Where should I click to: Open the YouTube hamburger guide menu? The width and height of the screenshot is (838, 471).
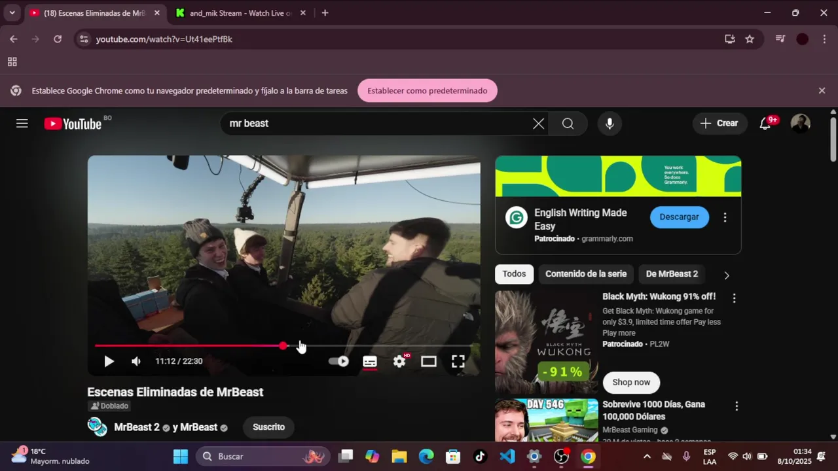pos(22,123)
